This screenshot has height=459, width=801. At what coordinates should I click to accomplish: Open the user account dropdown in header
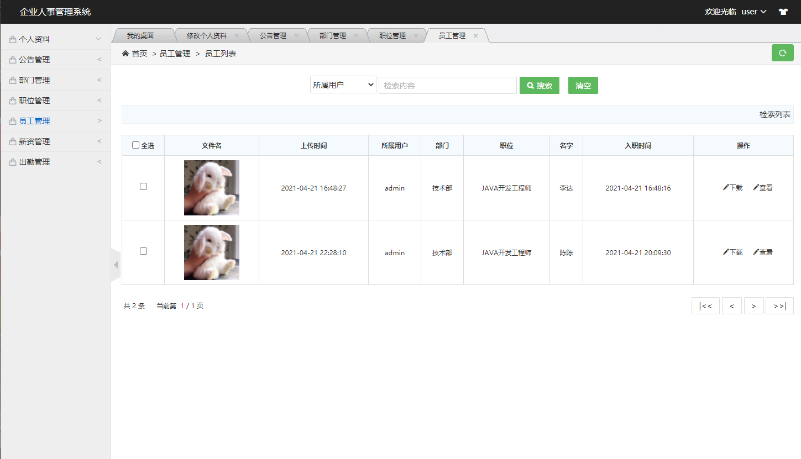pos(753,12)
